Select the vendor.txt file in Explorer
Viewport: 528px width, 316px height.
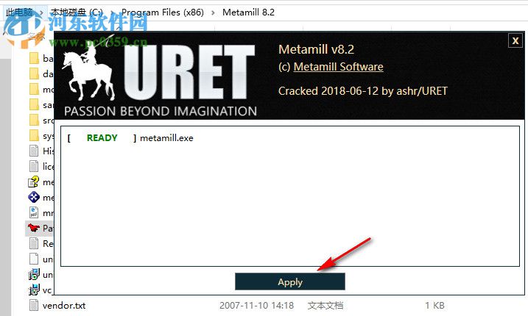pos(63,305)
